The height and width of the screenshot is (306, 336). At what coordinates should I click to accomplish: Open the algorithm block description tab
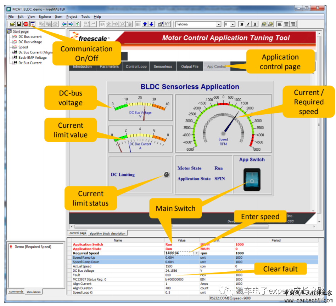[107, 233]
